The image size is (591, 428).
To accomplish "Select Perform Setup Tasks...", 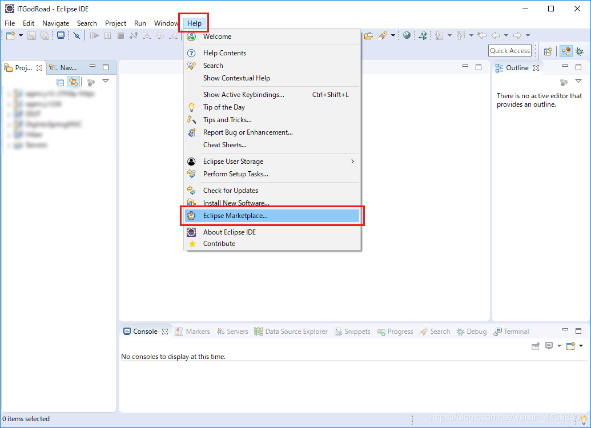I will 272,173.
